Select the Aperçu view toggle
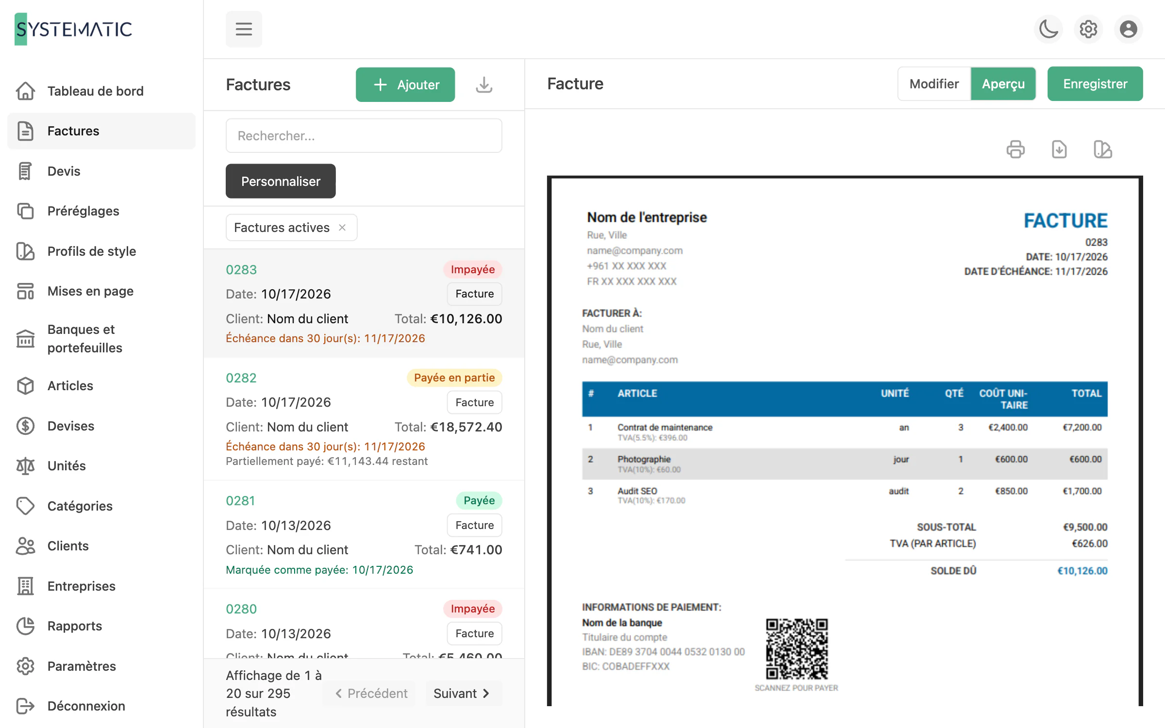Screen dimensions: 1165x728 1003,84
